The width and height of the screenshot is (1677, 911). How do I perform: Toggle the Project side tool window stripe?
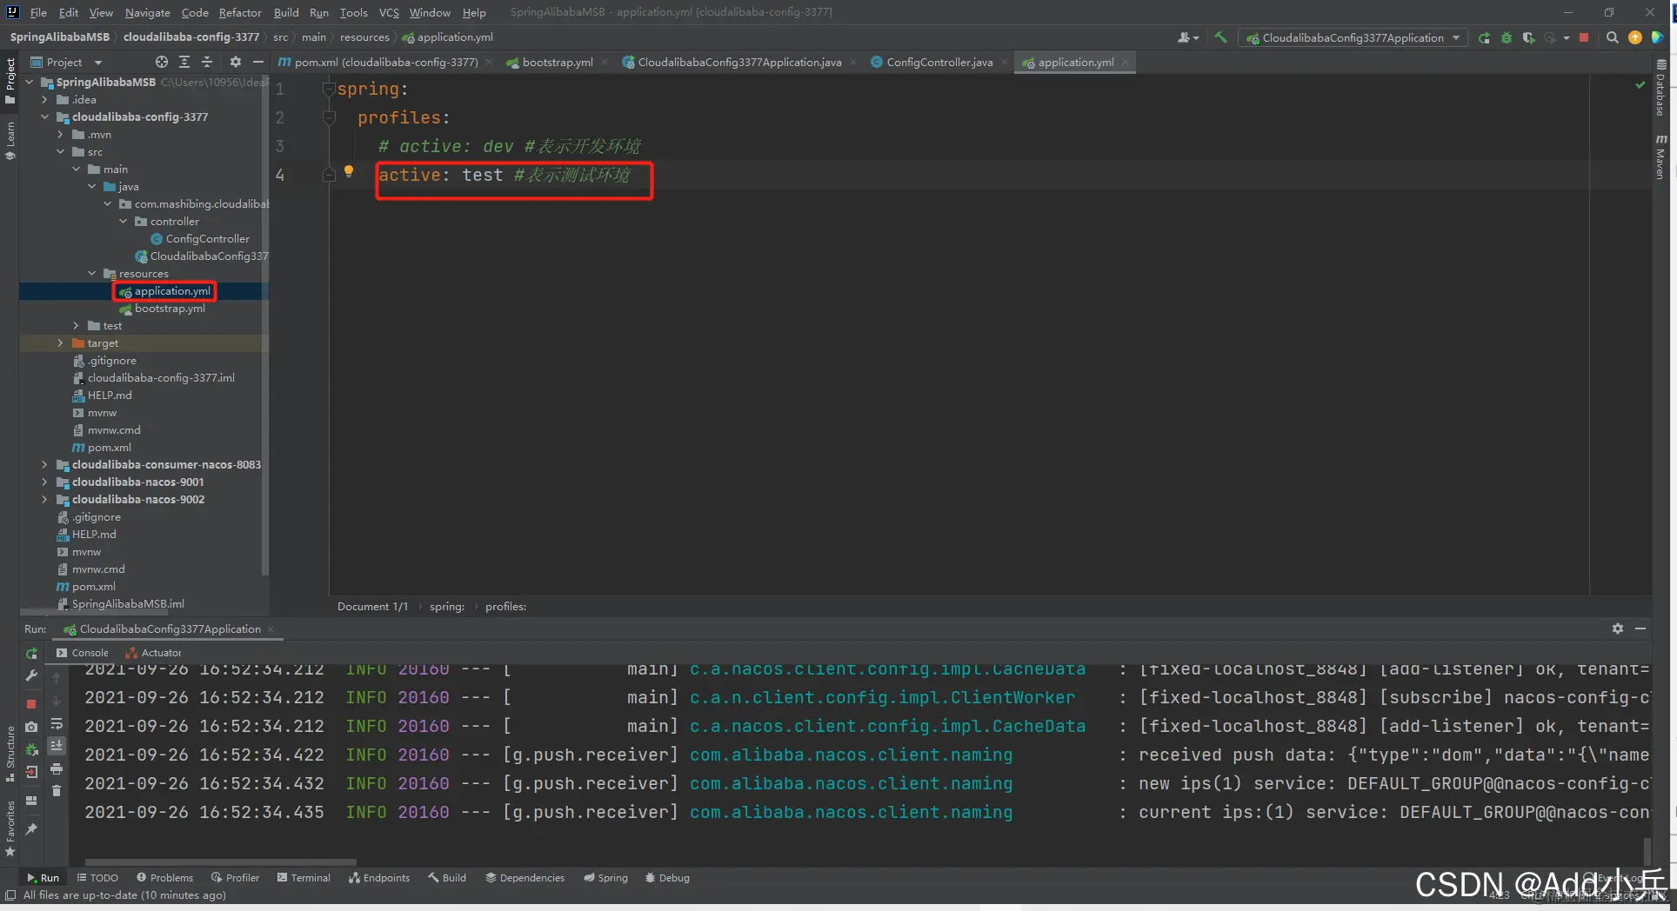(x=10, y=81)
